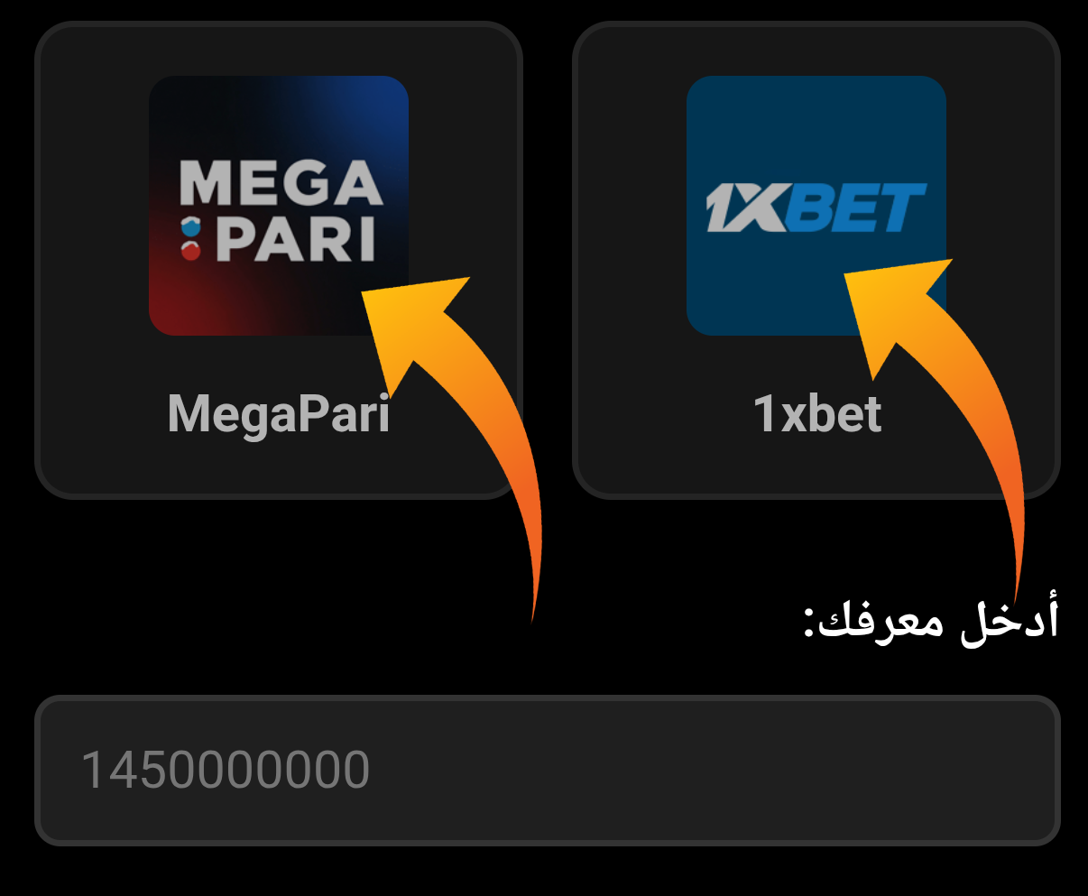Click the 1xbet text label

816,414
